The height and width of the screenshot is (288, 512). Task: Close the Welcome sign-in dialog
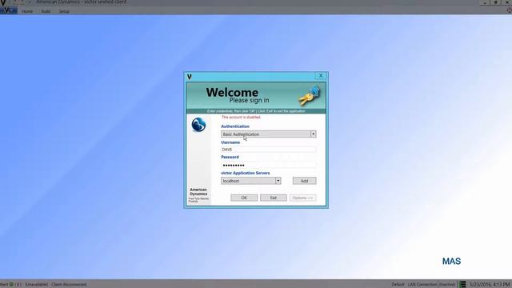pyautogui.click(x=321, y=76)
